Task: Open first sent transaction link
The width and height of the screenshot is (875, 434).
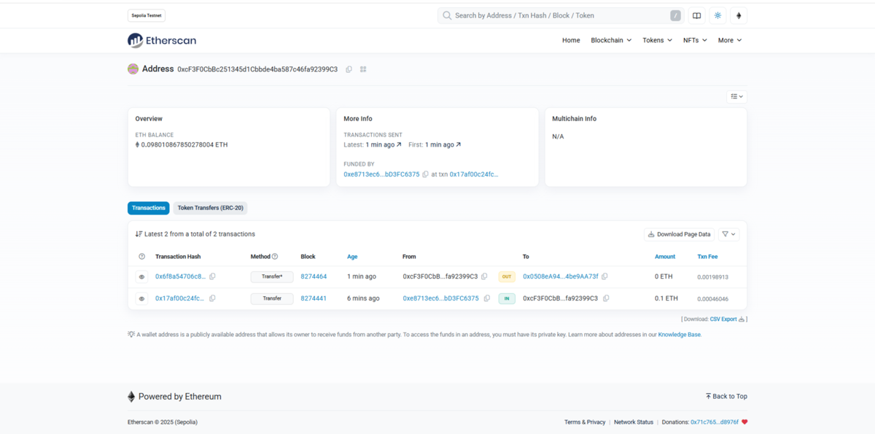Action: click(x=443, y=144)
